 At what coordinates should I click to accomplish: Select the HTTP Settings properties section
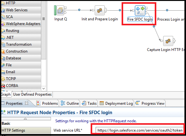pos(26,130)
